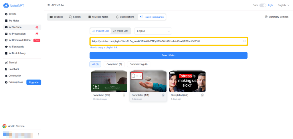Open the Logic tautologies video thumbnail

[x=109, y=82]
